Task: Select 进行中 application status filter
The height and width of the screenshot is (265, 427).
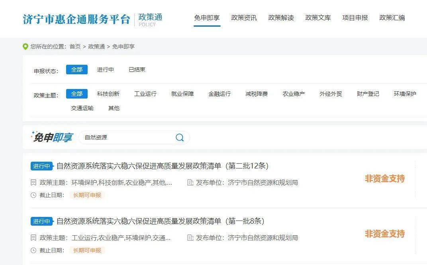Action: [106, 70]
